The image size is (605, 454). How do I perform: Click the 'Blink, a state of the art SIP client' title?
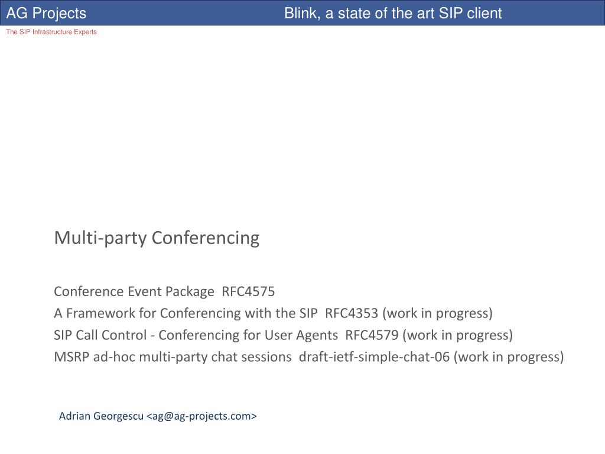(393, 14)
